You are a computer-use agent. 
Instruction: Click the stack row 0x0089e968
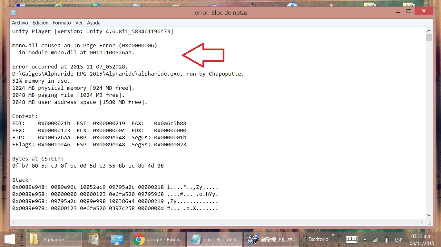tap(115, 201)
